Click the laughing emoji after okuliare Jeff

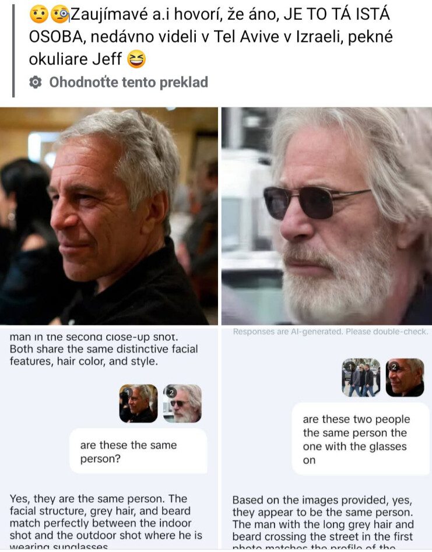point(136,59)
